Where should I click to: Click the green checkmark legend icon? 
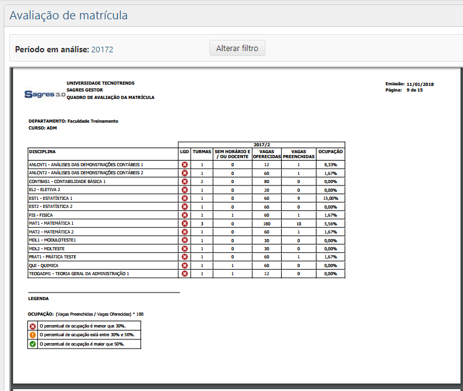click(x=32, y=344)
